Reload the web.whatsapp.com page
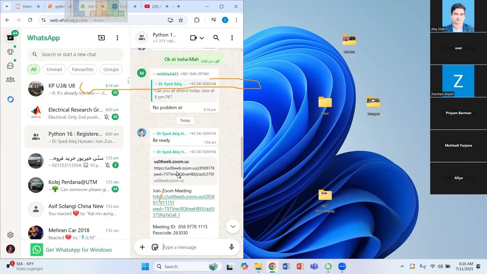 point(30,20)
